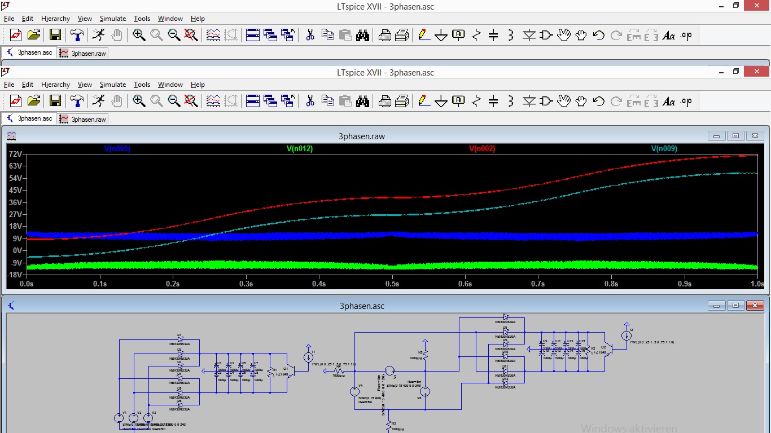Run simulation icon in background window toolbar
Screen dimensions: 771x433
point(99,36)
